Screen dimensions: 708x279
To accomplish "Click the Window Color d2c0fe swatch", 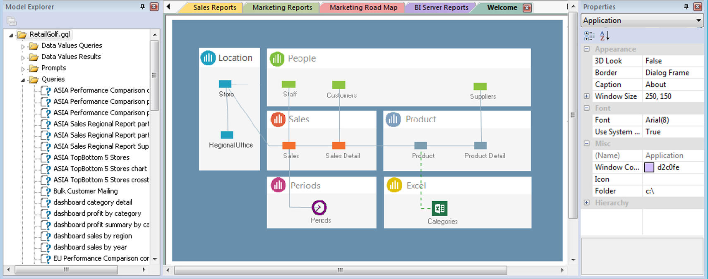I will tap(649, 167).
